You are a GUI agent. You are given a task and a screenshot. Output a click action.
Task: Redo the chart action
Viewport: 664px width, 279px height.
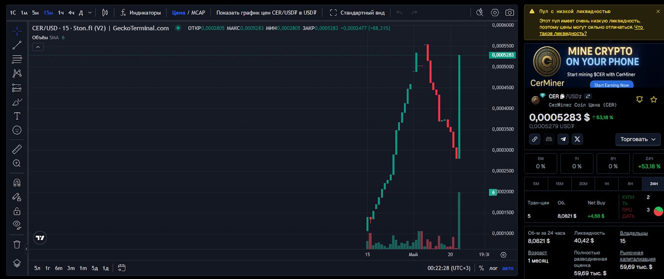click(414, 13)
